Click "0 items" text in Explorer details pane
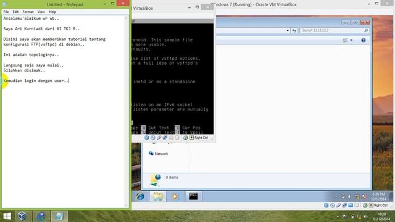395x222 pixels. pos(172,178)
